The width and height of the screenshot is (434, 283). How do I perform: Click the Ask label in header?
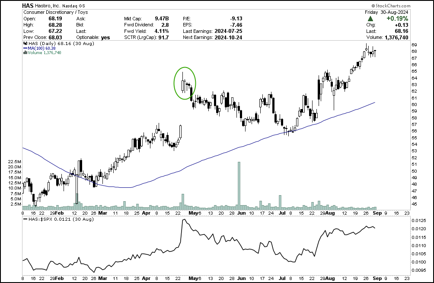(x=81, y=19)
